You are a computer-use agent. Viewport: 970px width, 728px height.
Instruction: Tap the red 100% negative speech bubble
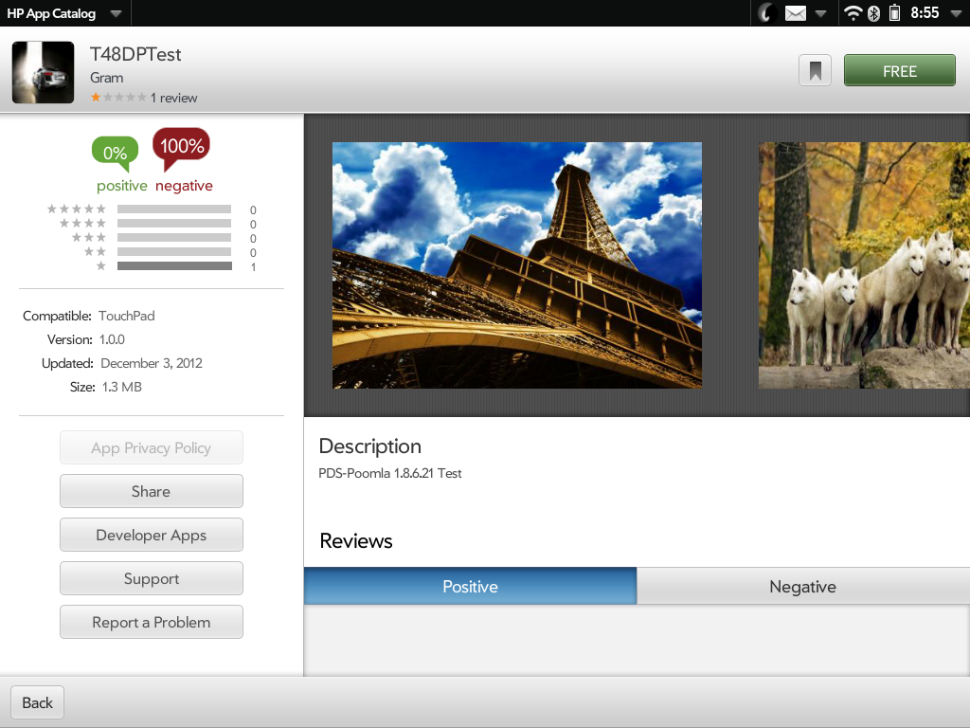(x=181, y=146)
